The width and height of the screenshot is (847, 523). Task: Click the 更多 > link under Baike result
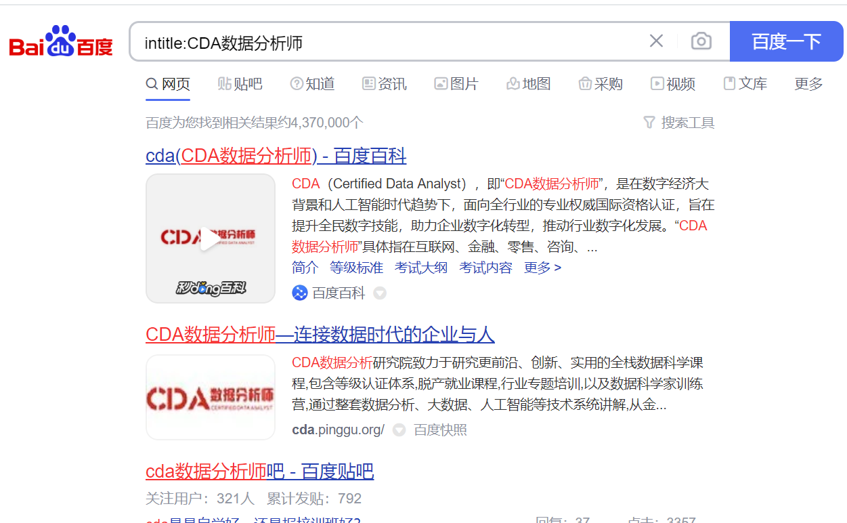[x=542, y=268]
